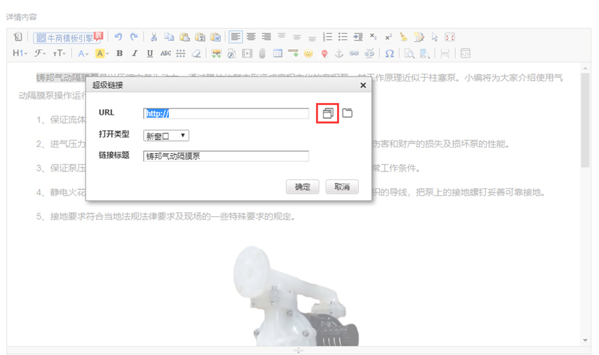The image size is (599, 355).
Task: Open the smiley emoticon picker
Action: (x=308, y=54)
